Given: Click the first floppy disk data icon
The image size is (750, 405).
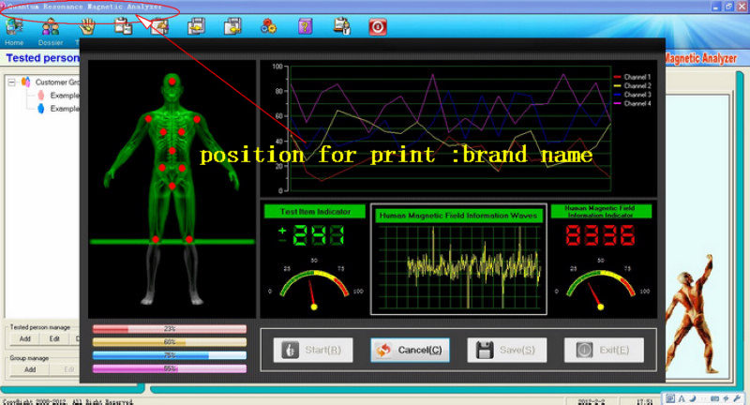Looking at the screenshot, I should tap(196, 26).
